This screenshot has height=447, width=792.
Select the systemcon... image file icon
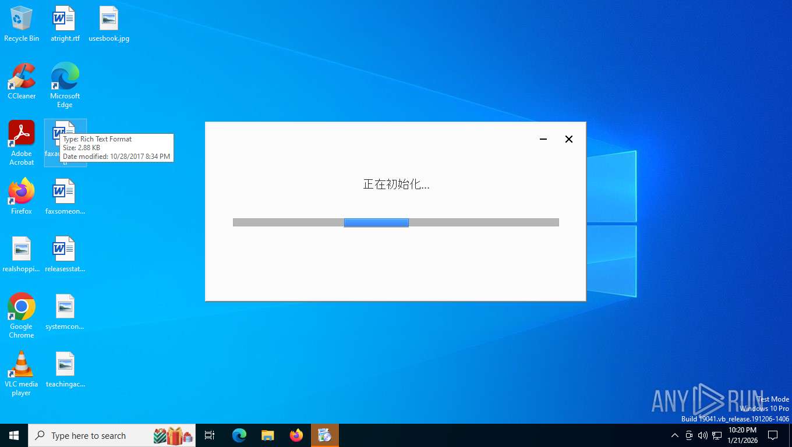coord(65,312)
